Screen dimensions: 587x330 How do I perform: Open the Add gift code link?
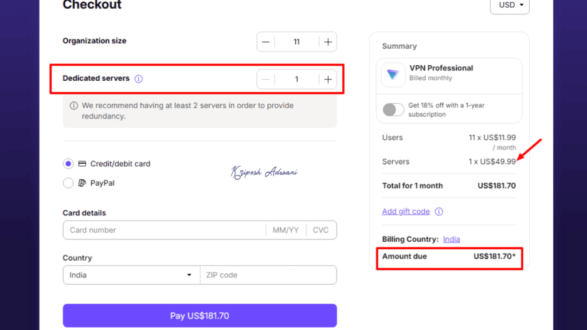coord(406,211)
